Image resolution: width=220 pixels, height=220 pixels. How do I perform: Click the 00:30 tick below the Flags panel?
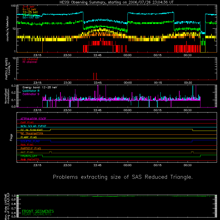(x=188, y=165)
